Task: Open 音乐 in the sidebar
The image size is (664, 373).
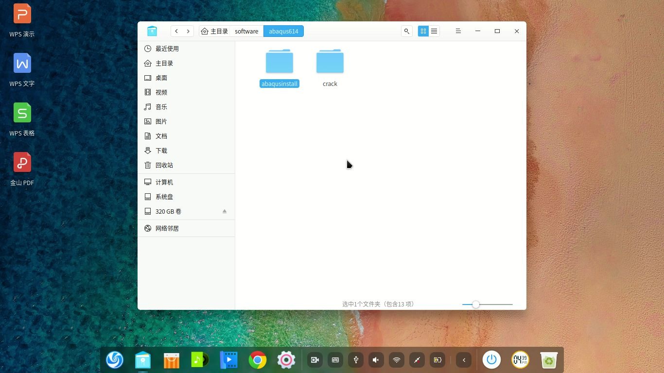Action: [x=186, y=107]
